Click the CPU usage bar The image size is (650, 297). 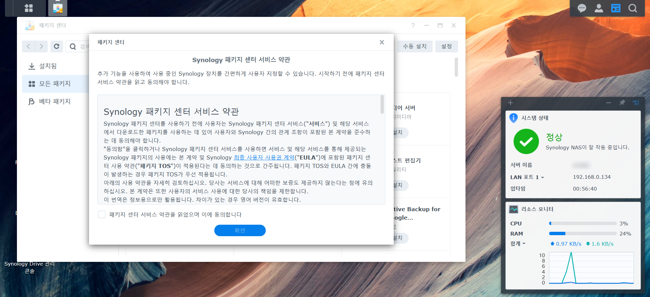pos(583,223)
